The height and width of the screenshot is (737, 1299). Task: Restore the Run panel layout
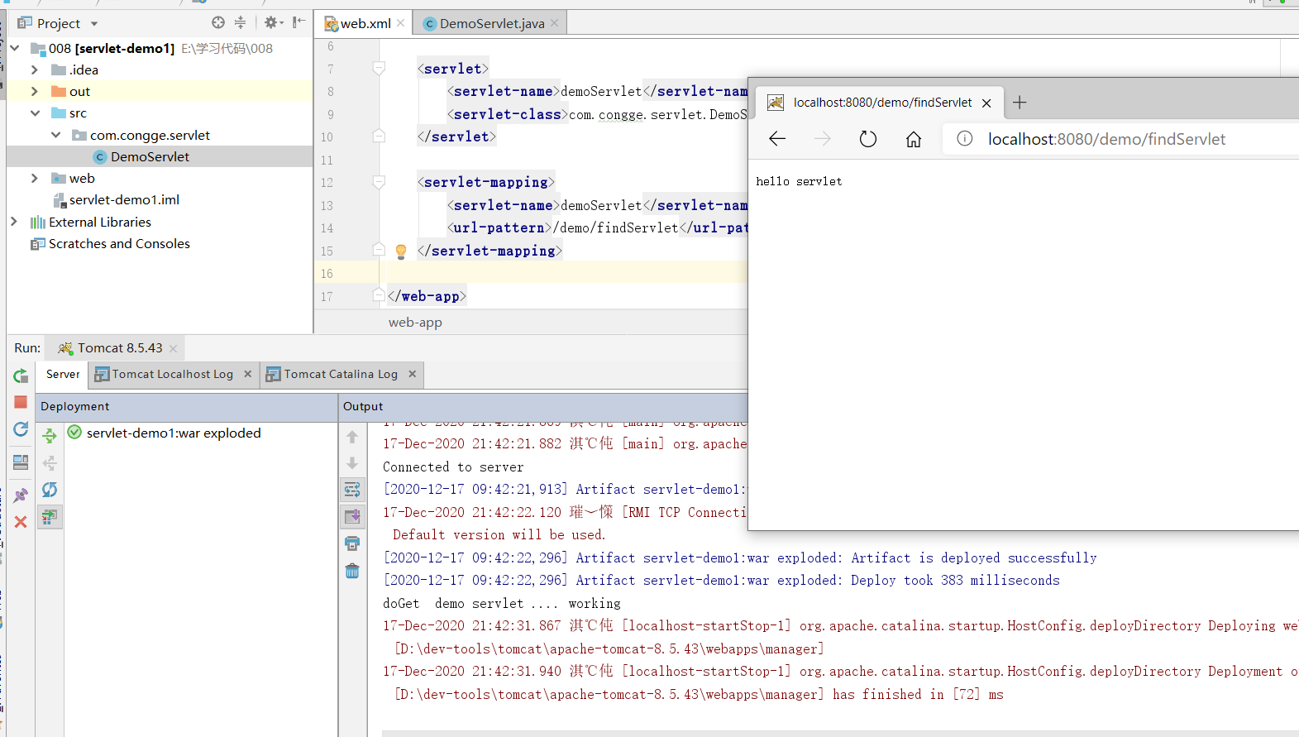pos(21,462)
